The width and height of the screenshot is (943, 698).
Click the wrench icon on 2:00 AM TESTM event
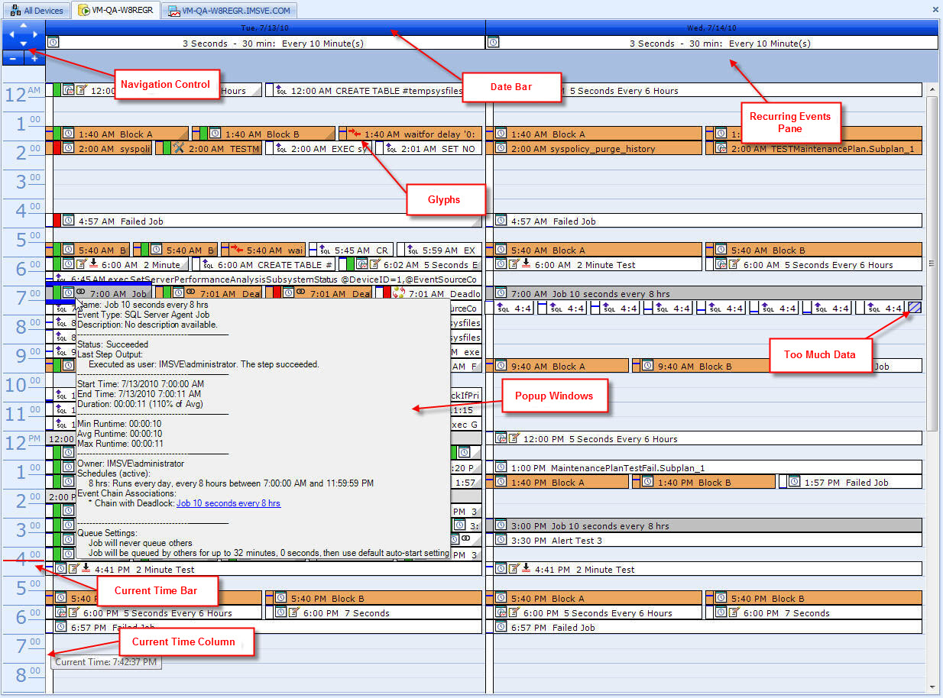(x=179, y=148)
